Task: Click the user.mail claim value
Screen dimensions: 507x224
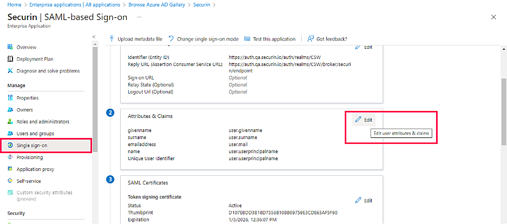Action: tap(238, 144)
